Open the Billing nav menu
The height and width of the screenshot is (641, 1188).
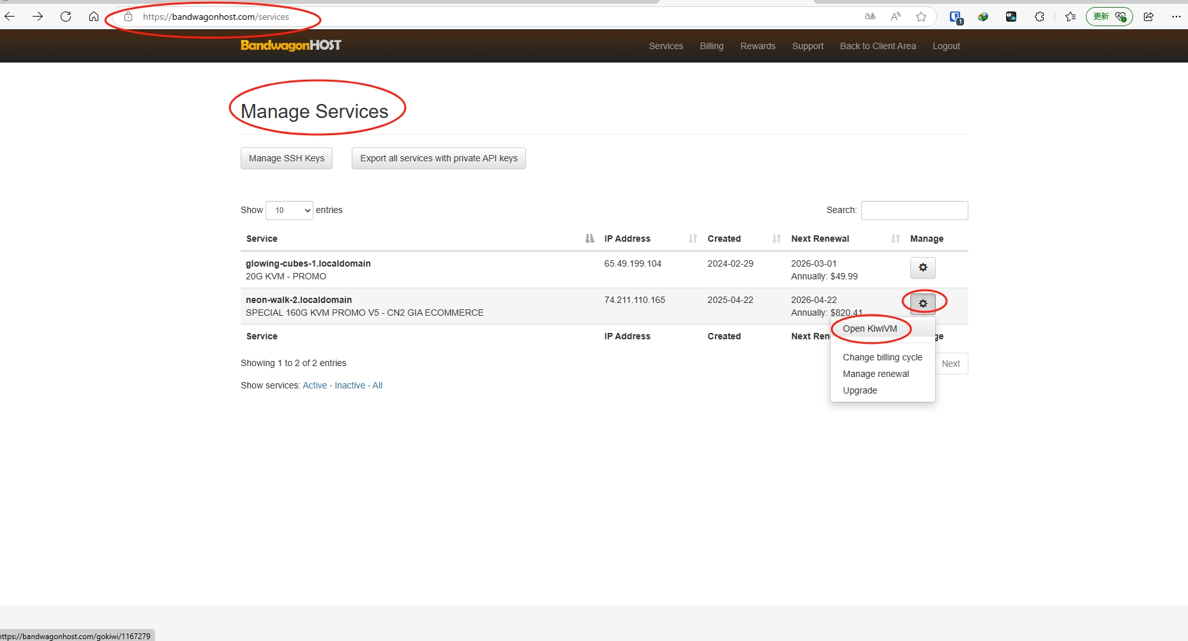[712, 46]
